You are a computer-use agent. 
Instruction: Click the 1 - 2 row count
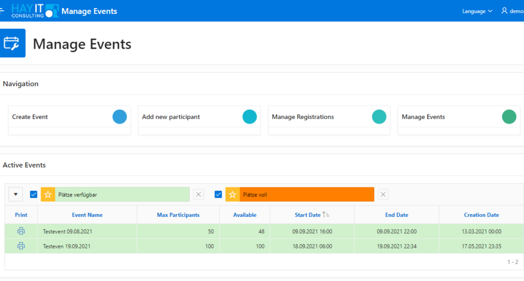tap(513, 262)
